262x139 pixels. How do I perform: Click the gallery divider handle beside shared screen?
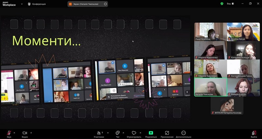191,73
